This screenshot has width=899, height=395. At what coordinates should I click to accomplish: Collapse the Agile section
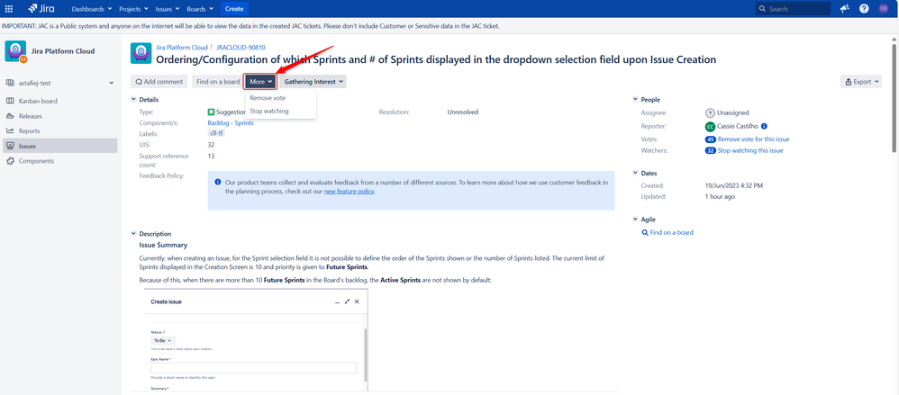[635, 220]
